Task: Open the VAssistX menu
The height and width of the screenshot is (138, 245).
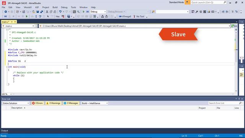Action: point(28,7)
